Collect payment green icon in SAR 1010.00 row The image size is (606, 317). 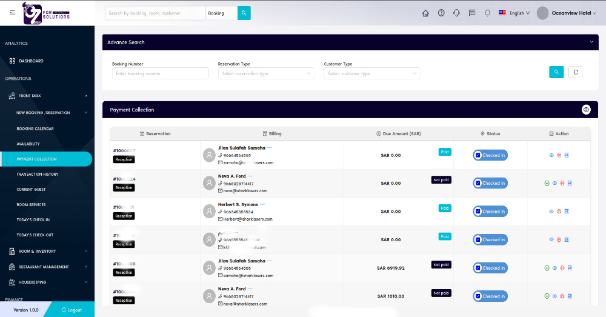pos(547,296)
